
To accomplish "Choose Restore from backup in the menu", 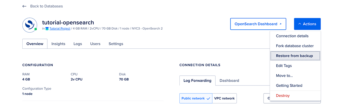I will pyautogui.click(x=295, y=56).
